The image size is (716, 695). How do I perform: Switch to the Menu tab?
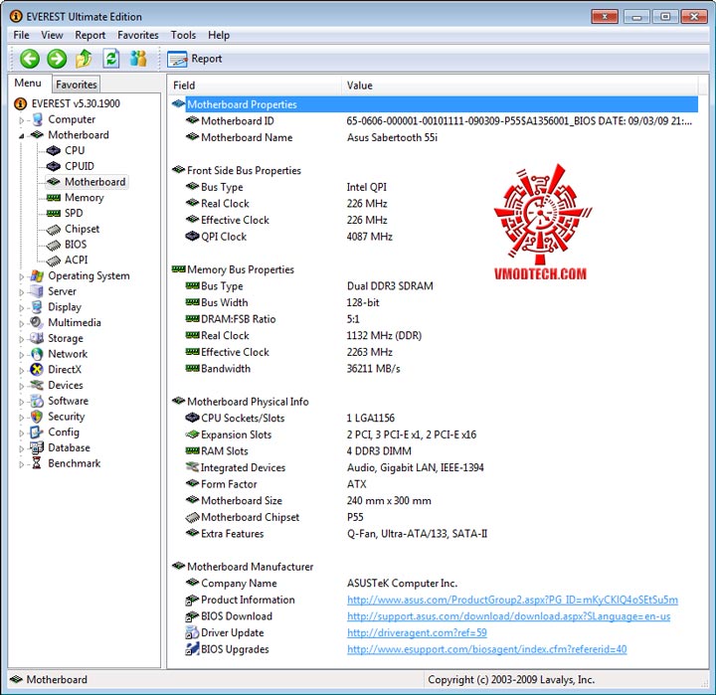tap(28, 84)
